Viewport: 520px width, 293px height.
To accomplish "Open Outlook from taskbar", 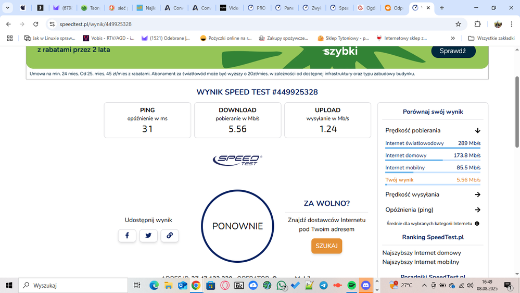I will [x=182, y=285].
